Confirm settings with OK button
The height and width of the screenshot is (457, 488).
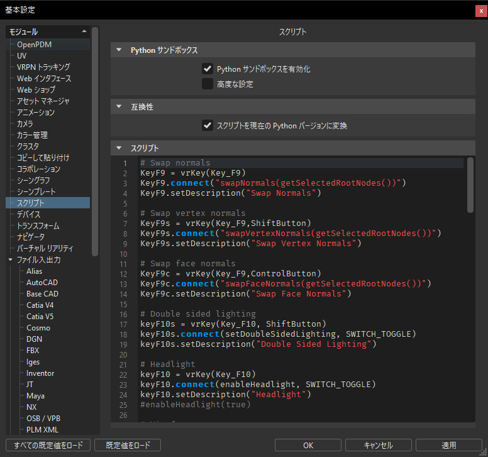(308, 445)
